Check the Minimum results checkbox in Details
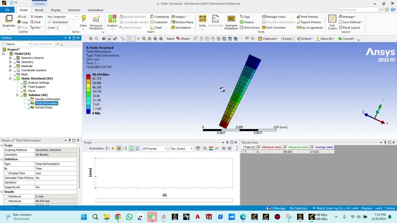This screenshot has width=397, height=223. 6,196
